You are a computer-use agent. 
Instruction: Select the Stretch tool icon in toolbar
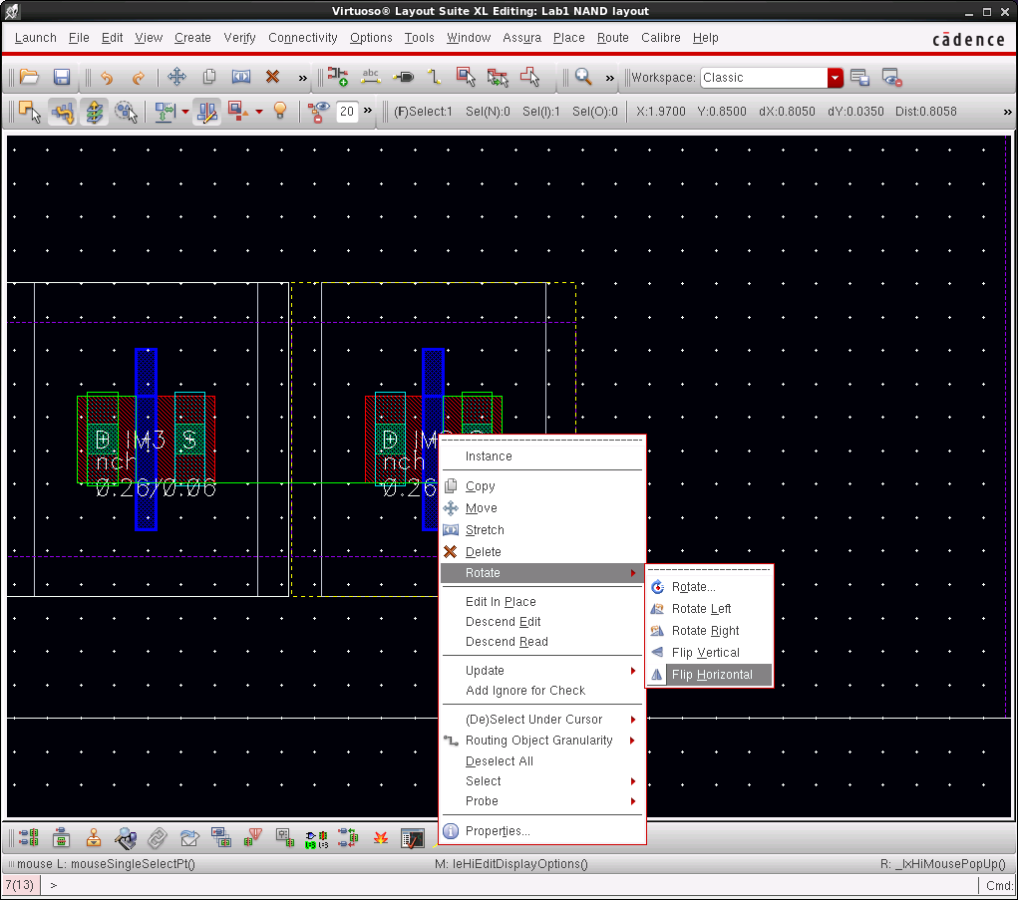pyautogui.click(x=241, y=77)
